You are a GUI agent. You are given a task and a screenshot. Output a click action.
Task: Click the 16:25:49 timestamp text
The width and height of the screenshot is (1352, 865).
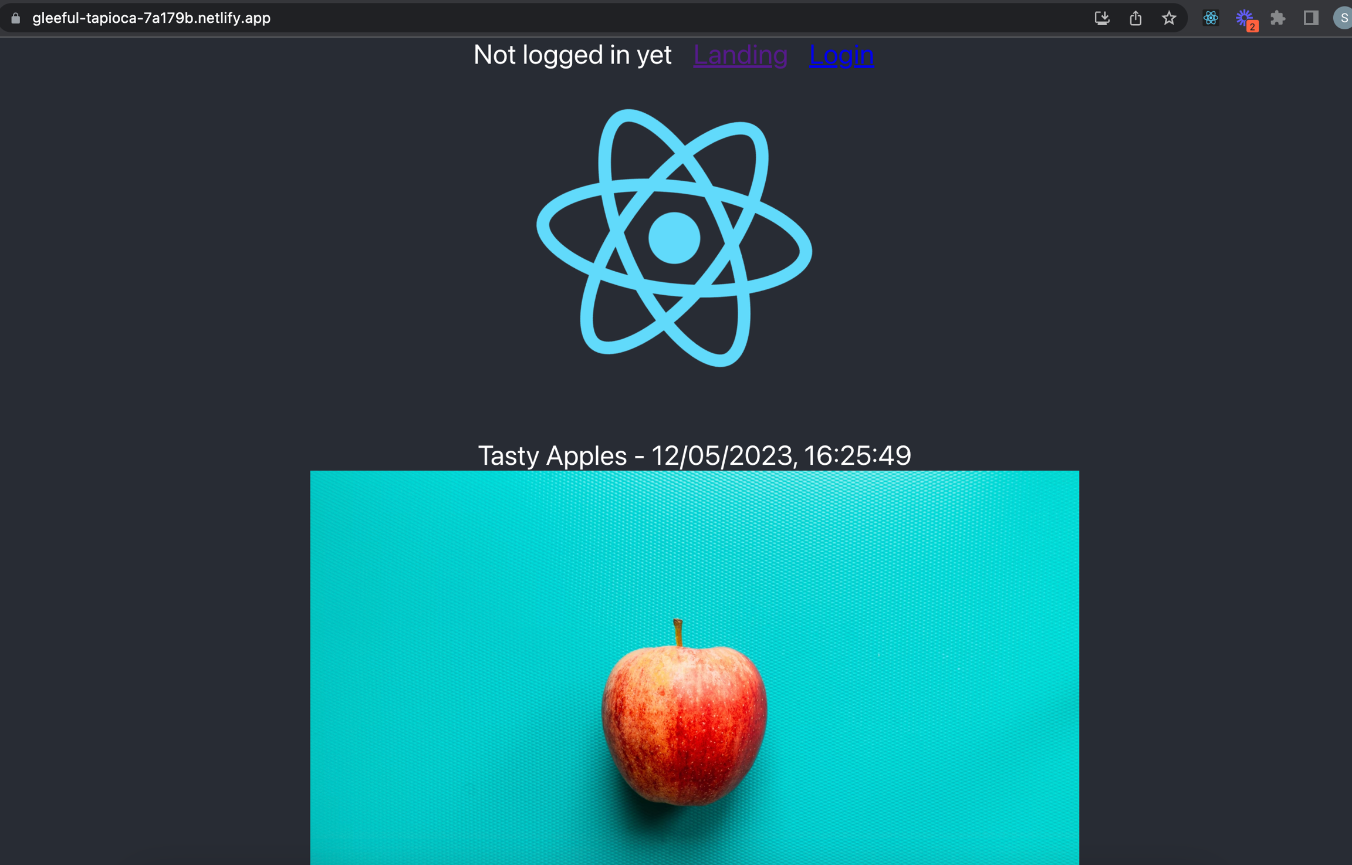point(857,456)
